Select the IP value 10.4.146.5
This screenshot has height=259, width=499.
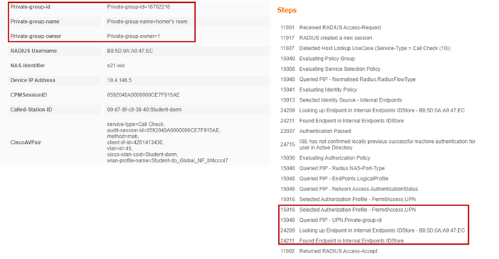click(119, 80)
